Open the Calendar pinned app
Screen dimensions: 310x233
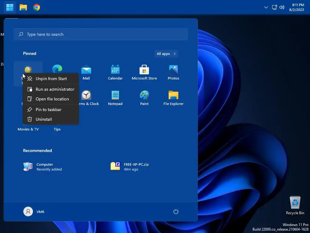115,73
